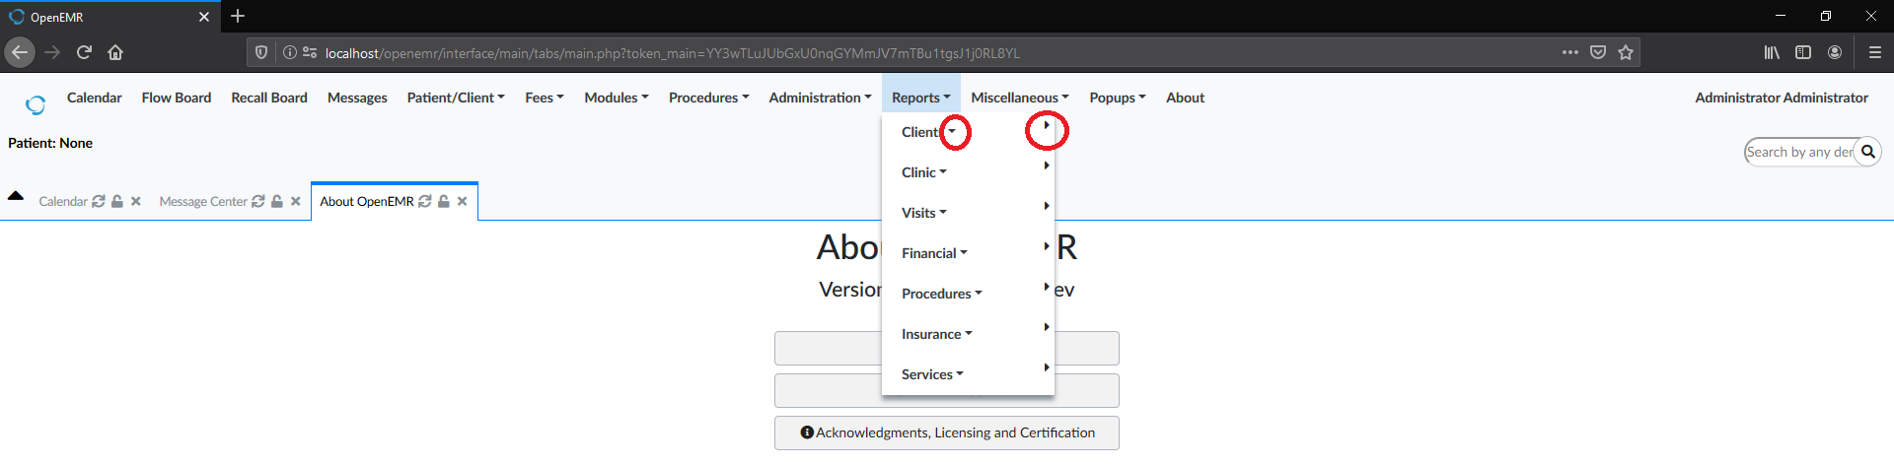The image size is (1894, 465).
Task: Open Financial submenu under Reports
Action: 968,253
